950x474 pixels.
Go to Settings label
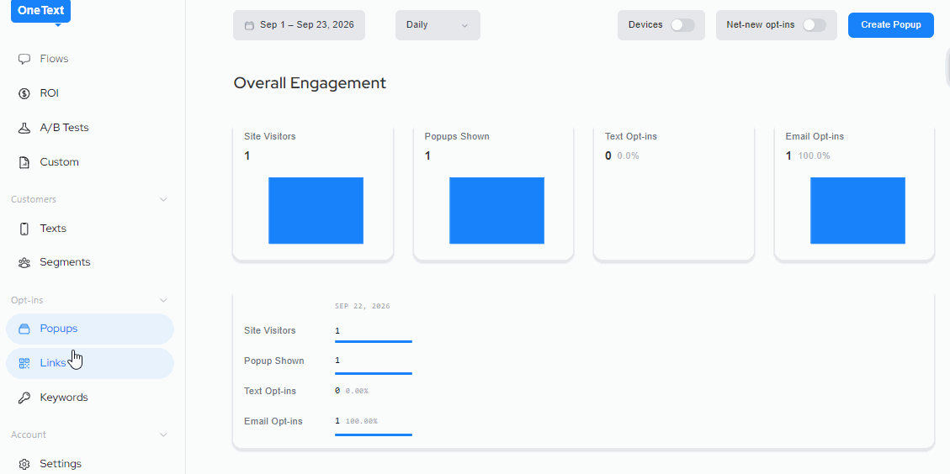[61, 464]
